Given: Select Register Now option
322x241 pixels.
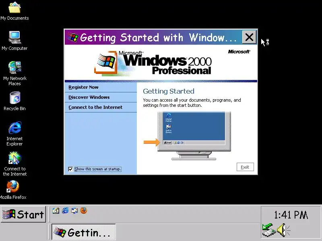Looking at the screenshot, I should coord(101,87).
